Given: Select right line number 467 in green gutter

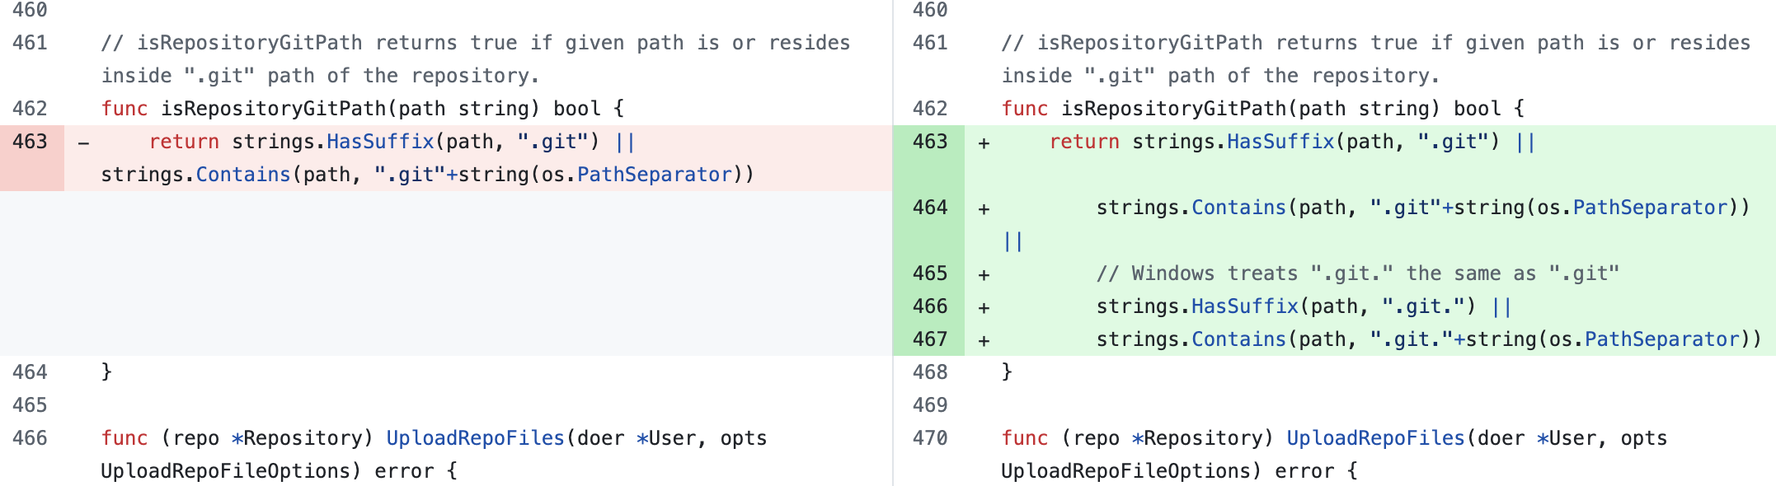Looking at the screenshot, I should coord(930,339).
